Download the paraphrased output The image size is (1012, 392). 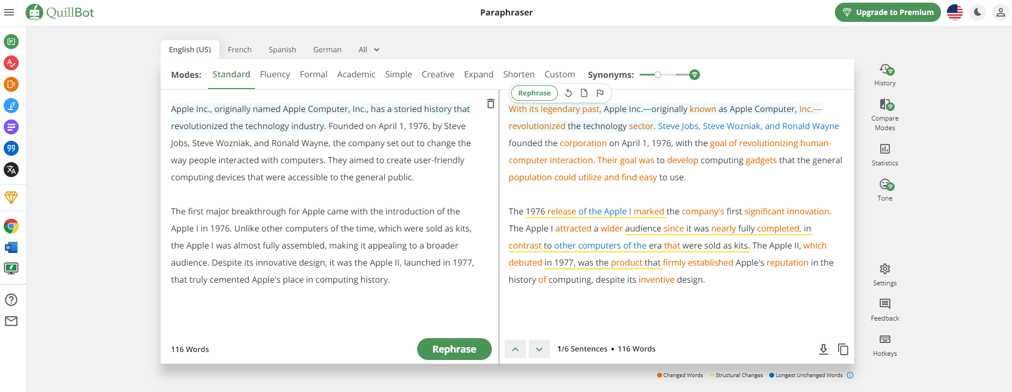823,349
